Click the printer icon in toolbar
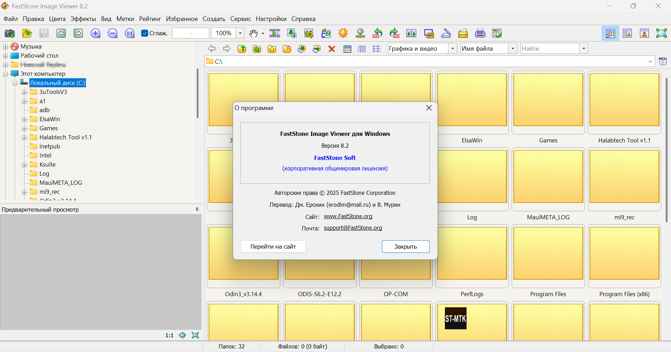Screen dimensions: 671x352 click(x=480, y=34)
